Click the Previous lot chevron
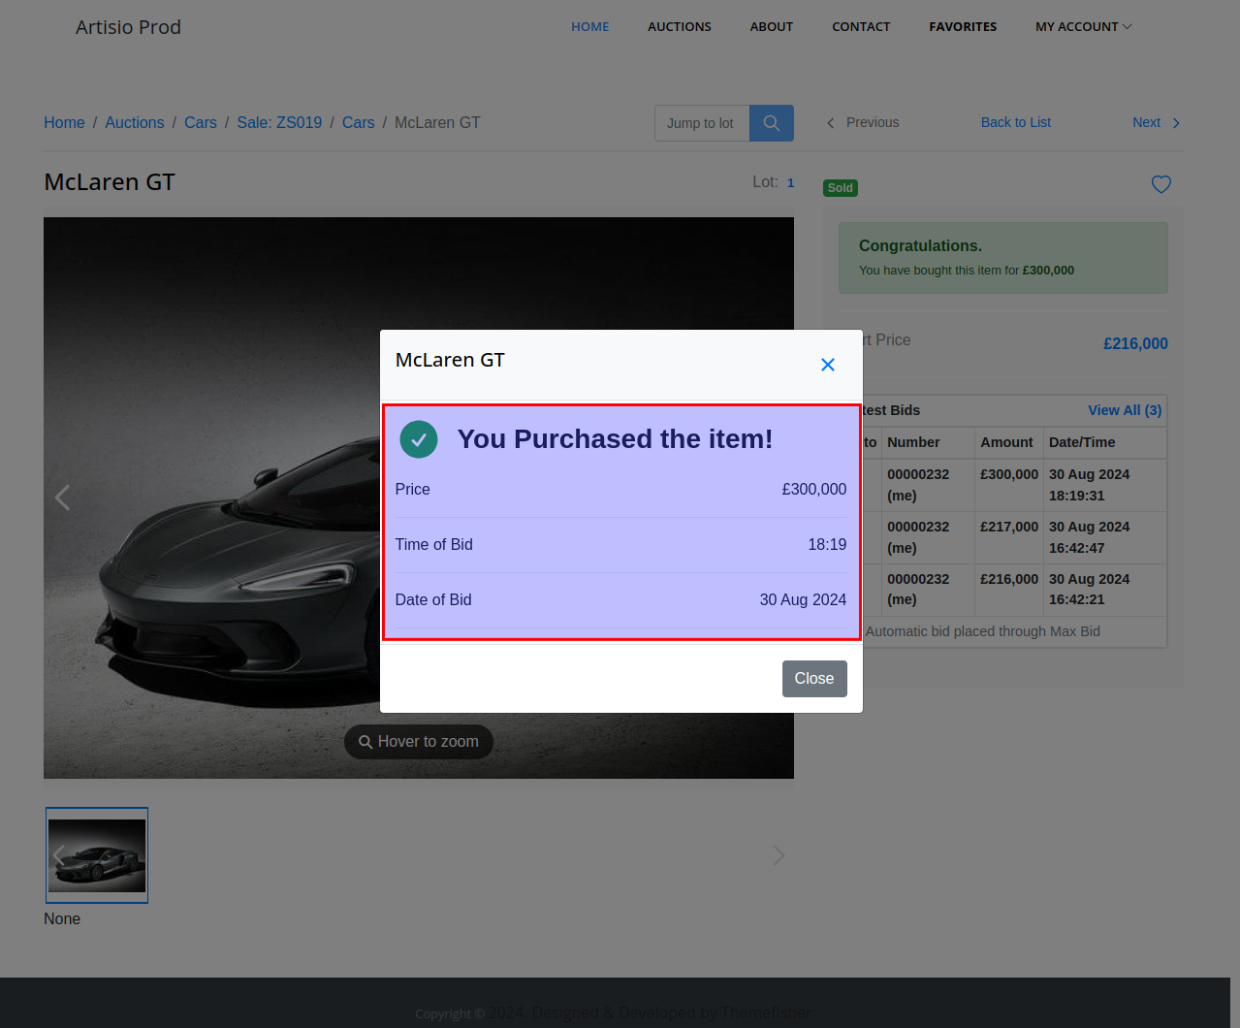The width and height of the screenshot is (1240, 1028). coord(831,123)
